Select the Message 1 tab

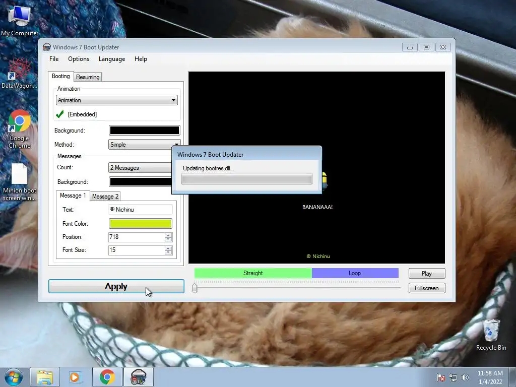pyautogui.click(x=73, y=196)
